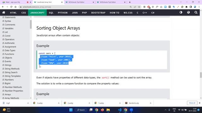Expand options for the zip file download
202x113 pixels.
[x=151, y=103]
